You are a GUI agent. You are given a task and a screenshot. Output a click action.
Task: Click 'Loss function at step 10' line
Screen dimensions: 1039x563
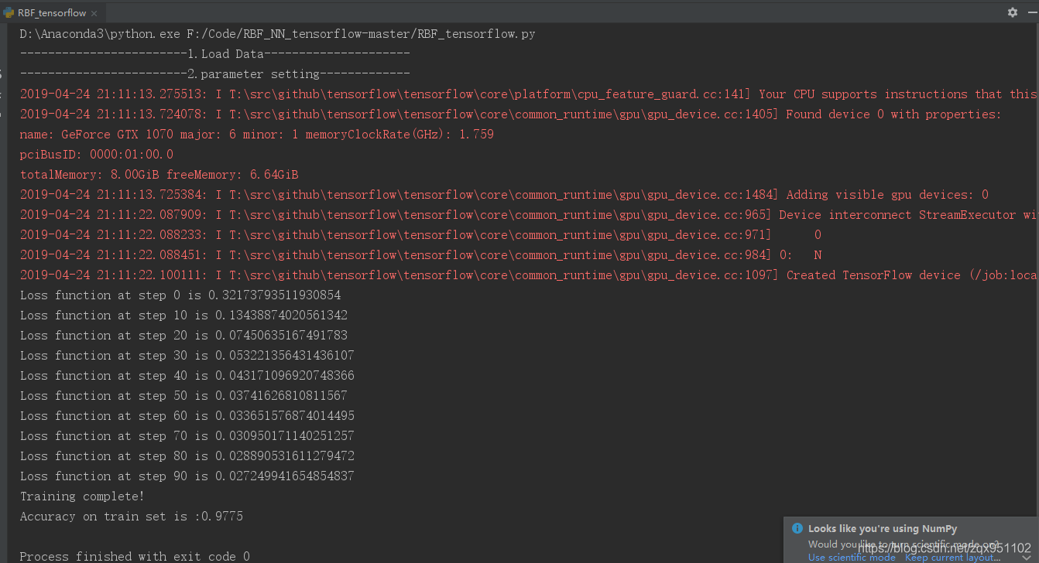(x=183, y=316)
